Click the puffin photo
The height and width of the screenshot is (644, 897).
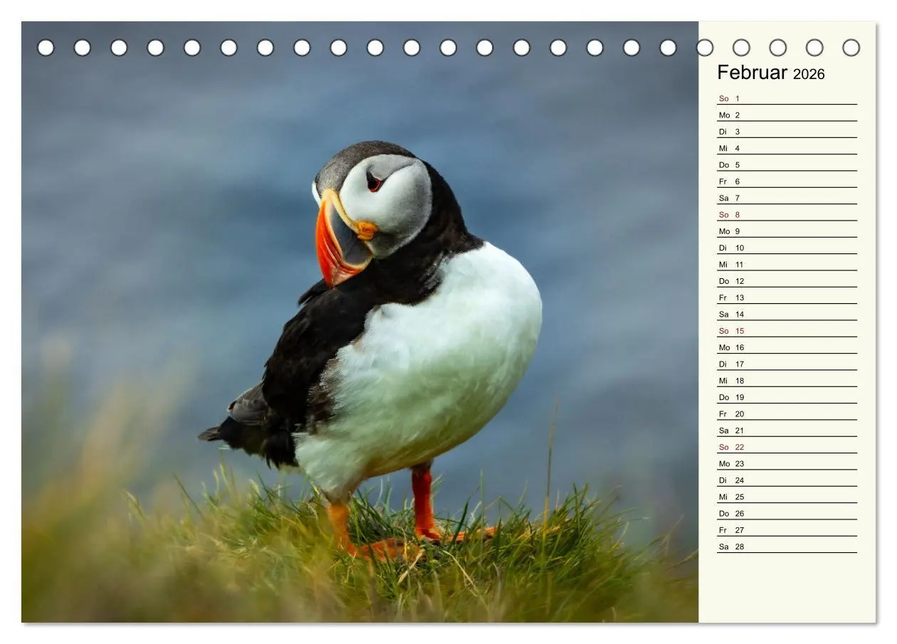(x=360, y=322)
